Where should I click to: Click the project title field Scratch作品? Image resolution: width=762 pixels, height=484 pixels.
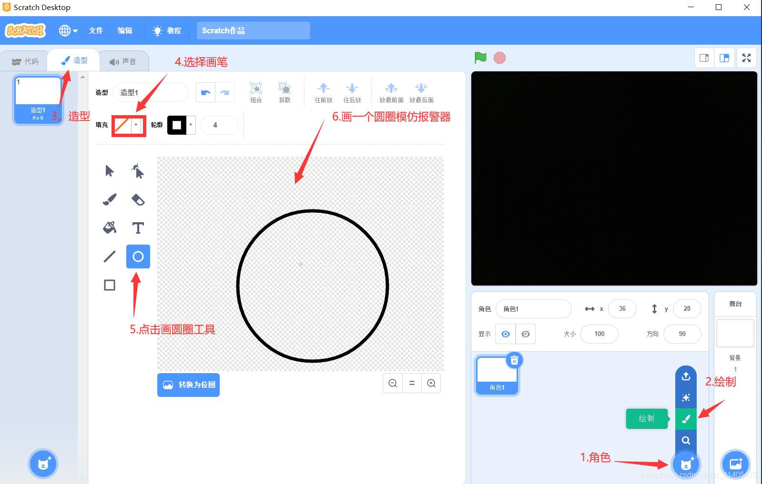tap(253, 30)
